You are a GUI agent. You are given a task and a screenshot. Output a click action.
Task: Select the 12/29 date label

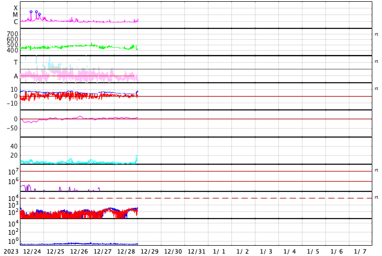pos(149,252)
